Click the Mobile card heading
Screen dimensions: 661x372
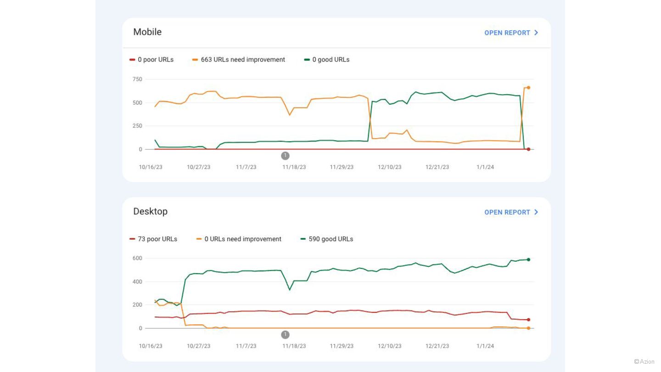click(147, 32)
